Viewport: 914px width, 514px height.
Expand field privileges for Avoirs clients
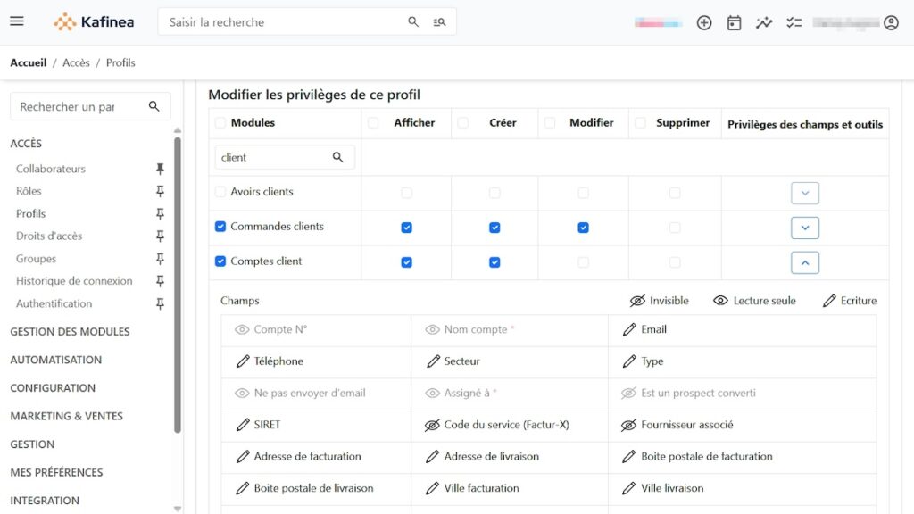pyautogui.click(x=804, y=193)
